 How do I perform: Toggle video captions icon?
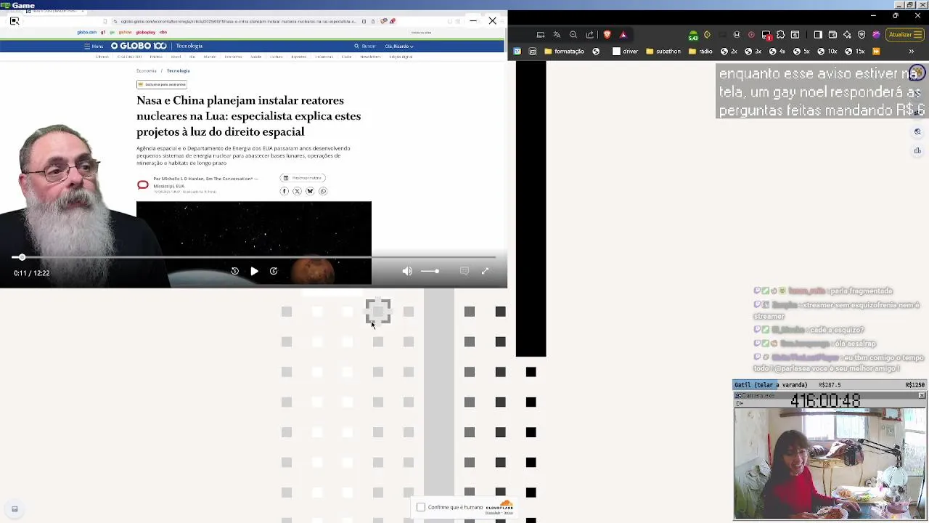click(464, 271)
